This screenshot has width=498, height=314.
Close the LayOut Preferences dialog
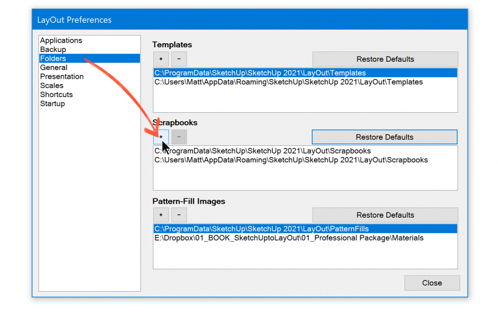(432, 283)
